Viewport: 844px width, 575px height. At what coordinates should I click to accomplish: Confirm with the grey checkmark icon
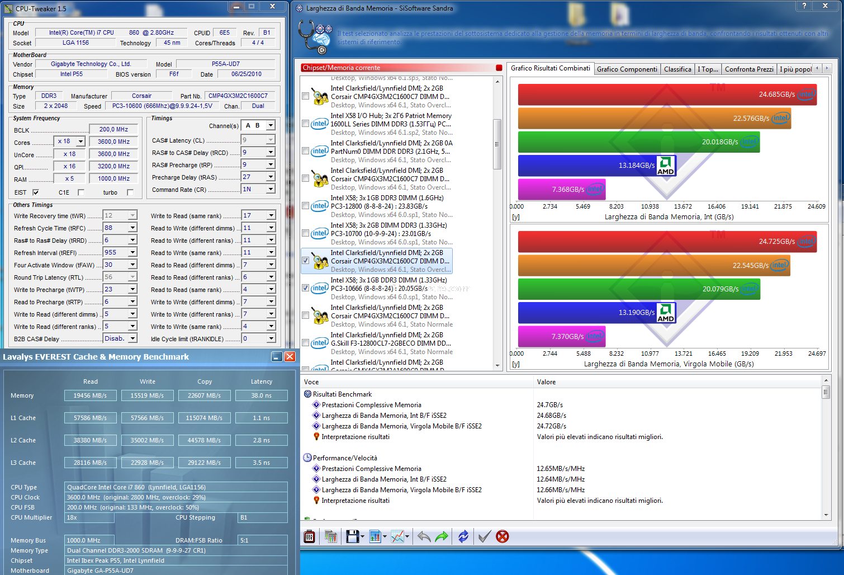click(x=485, y=537)
